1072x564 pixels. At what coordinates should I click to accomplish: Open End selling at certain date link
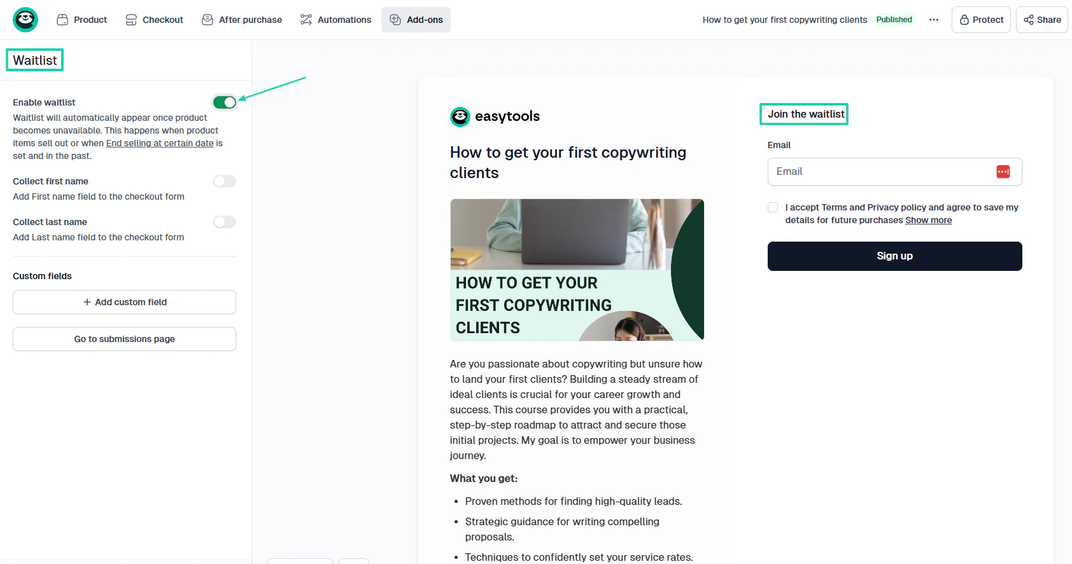[x=160, y=143]
